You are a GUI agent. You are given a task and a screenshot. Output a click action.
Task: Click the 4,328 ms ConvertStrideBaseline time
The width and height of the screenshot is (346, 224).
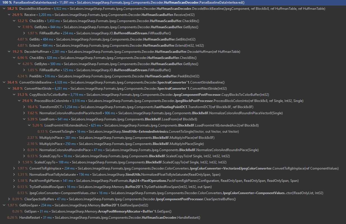[x=61, y=82]
